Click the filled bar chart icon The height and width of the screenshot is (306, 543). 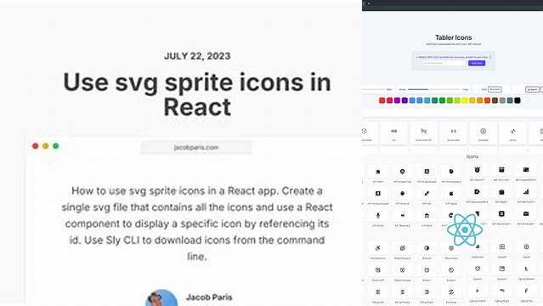click(x=526, y=191)
